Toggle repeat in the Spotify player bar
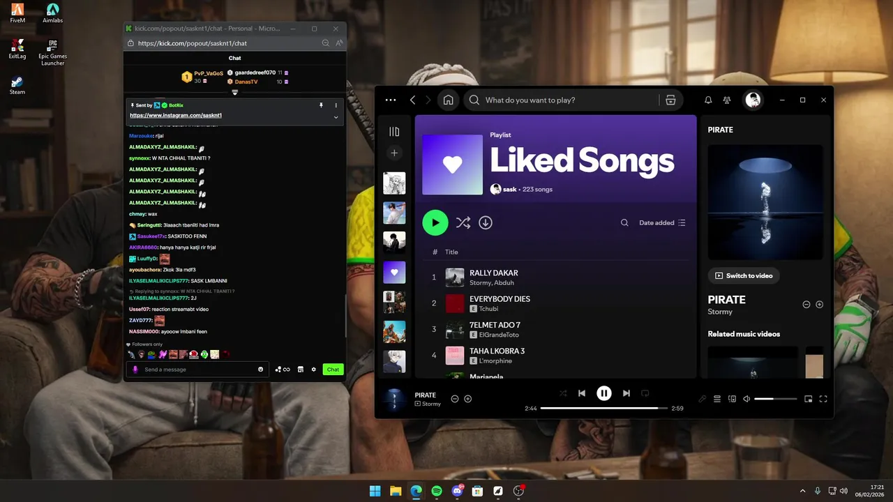The image size is (893, 502). [645, 393]
